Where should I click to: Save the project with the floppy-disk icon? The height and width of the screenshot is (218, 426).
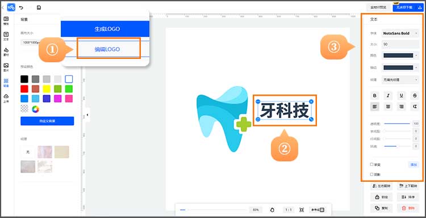tap(39, 7)
